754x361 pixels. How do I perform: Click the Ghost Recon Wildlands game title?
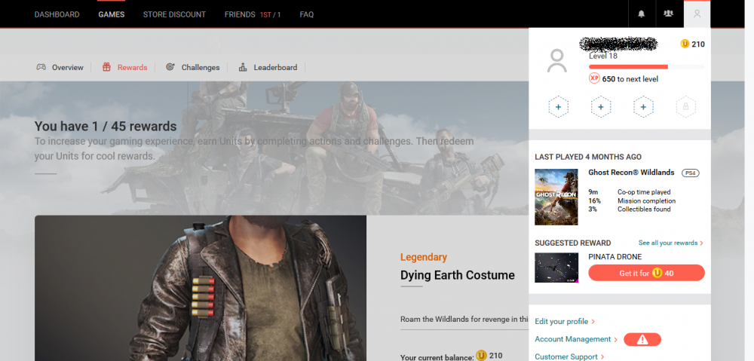[x=631, y=173]
